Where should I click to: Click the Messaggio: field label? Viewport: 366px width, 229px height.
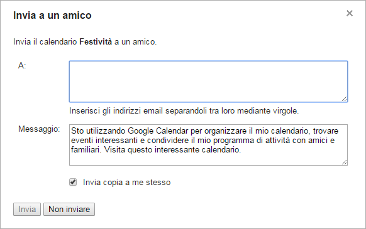click(39, 129)
